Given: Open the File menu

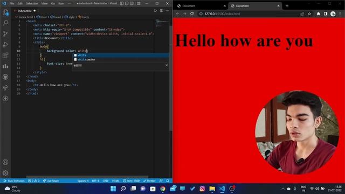Looking at the screenshot, I should point(12,4).
